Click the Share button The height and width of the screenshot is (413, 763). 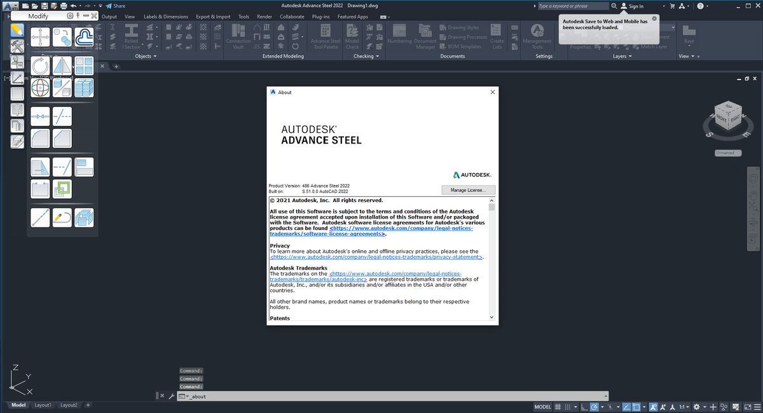115,6
